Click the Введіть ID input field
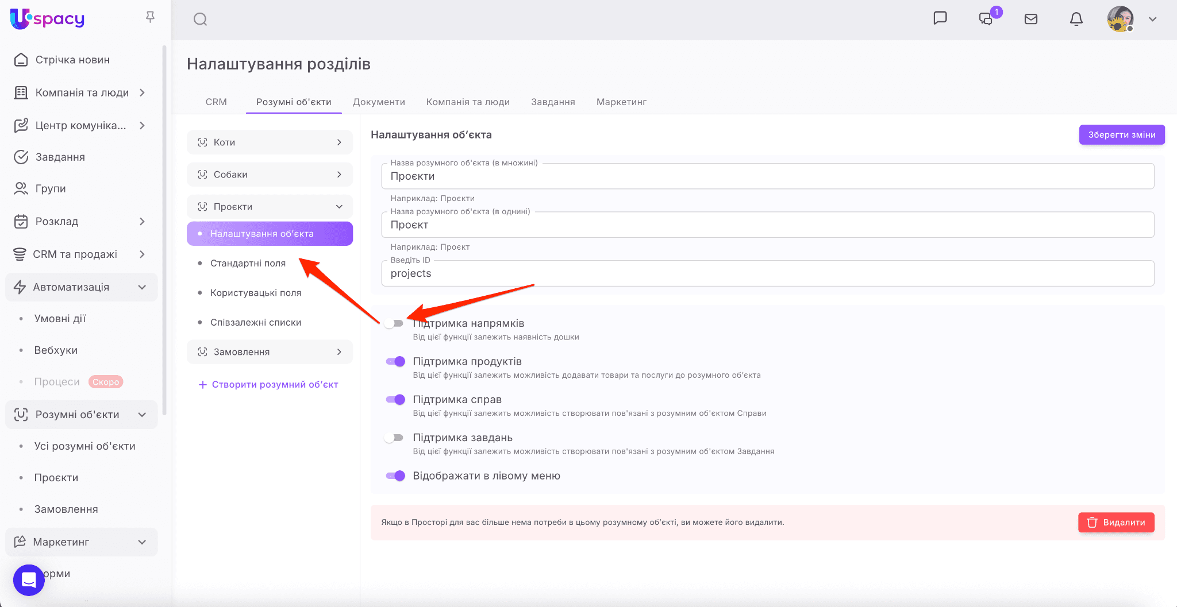1177x607 pixels. [x=767, y=274]
